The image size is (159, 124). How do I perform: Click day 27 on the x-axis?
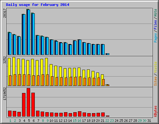[x=130, y=121]
